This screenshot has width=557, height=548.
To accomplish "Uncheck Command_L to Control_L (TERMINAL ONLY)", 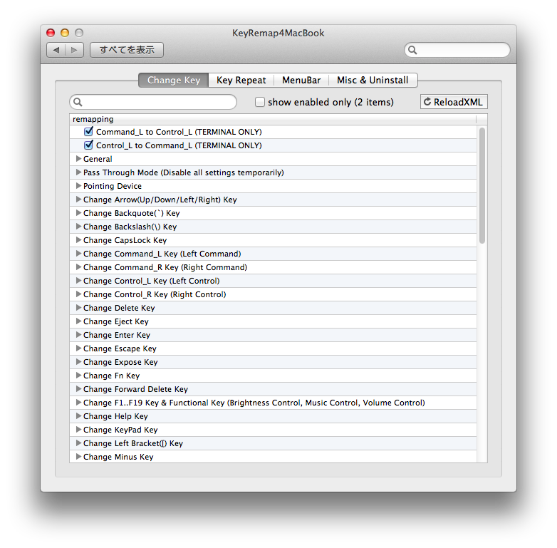I will [88, 132].
